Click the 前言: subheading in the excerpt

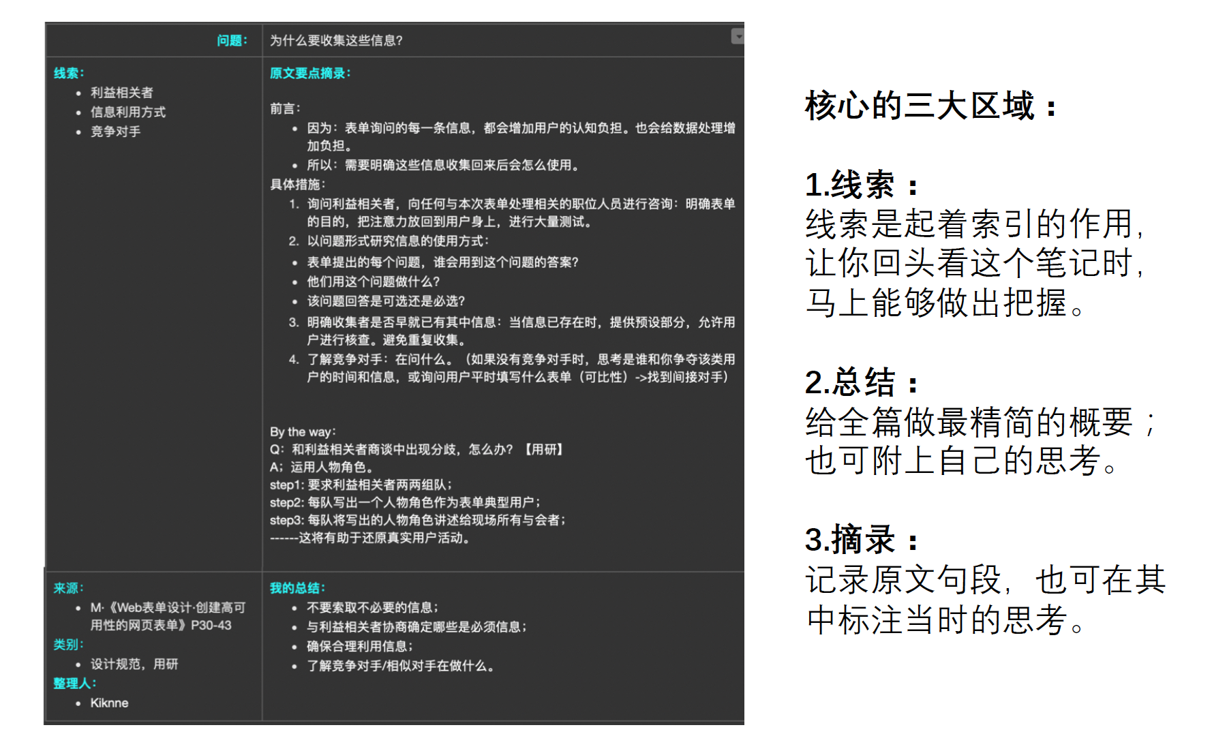(x=285, y=108)
